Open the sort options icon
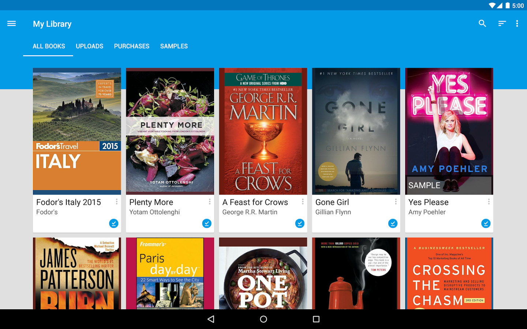 [x=501, y=23]
